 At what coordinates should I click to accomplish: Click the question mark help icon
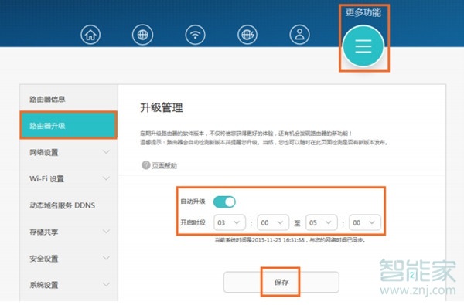146,165
